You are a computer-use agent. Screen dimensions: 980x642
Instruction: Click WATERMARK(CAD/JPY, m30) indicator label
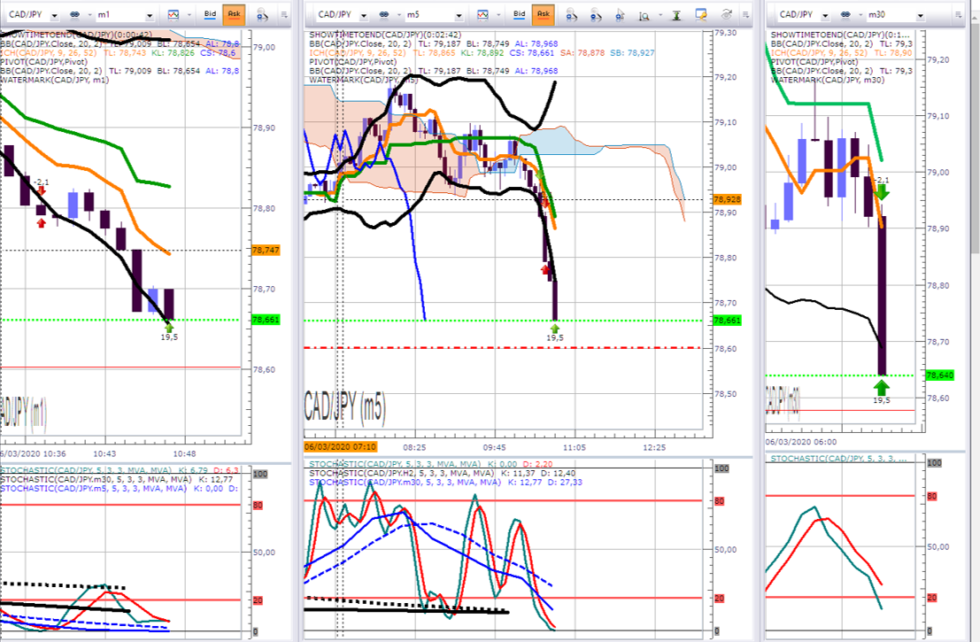(828, 80)
